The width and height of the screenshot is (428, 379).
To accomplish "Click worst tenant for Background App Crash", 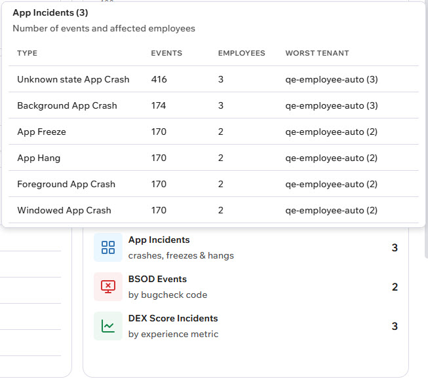I will (332, 105).
